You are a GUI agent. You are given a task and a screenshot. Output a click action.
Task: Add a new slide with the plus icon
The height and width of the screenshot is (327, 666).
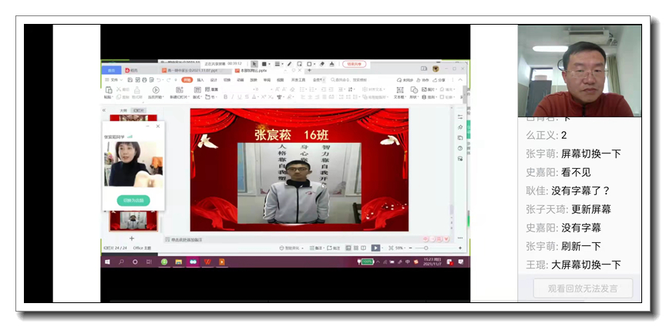click(131, 239)
